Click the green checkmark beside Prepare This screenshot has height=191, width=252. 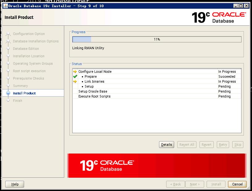click(x=75, y=76)
